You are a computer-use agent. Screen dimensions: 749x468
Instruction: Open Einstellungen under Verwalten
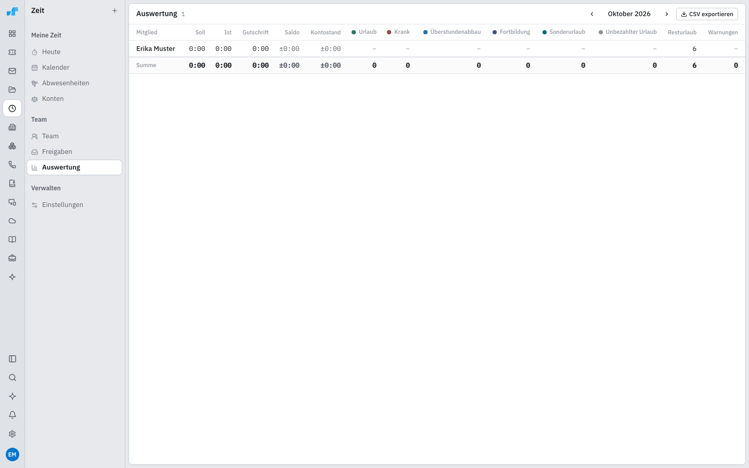click(x=74, y=205)
